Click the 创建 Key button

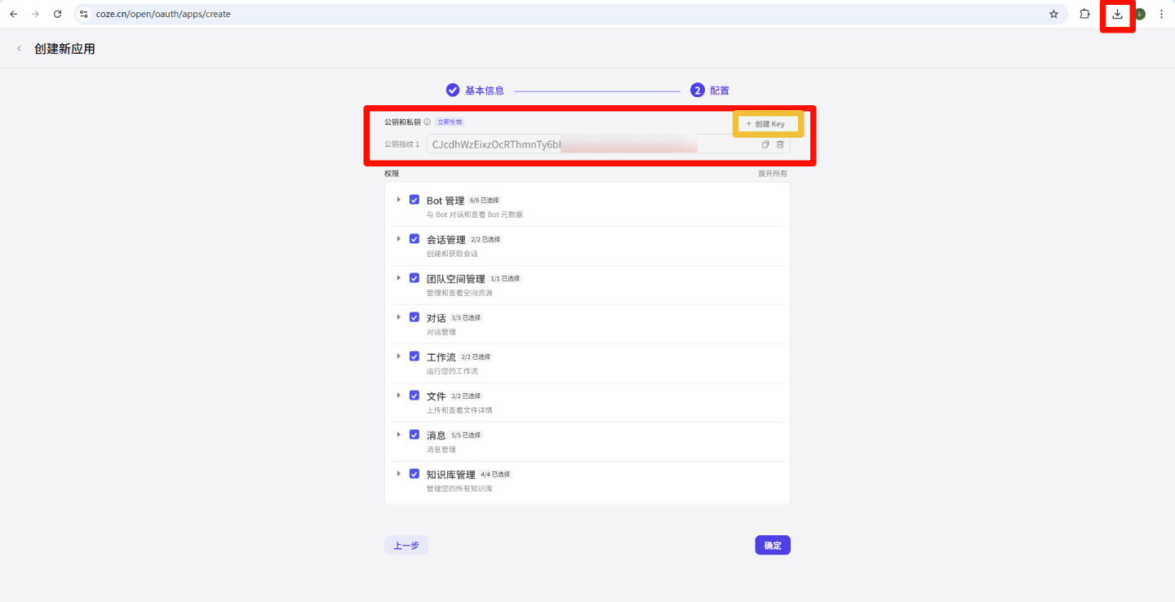[x=765, y=124]
